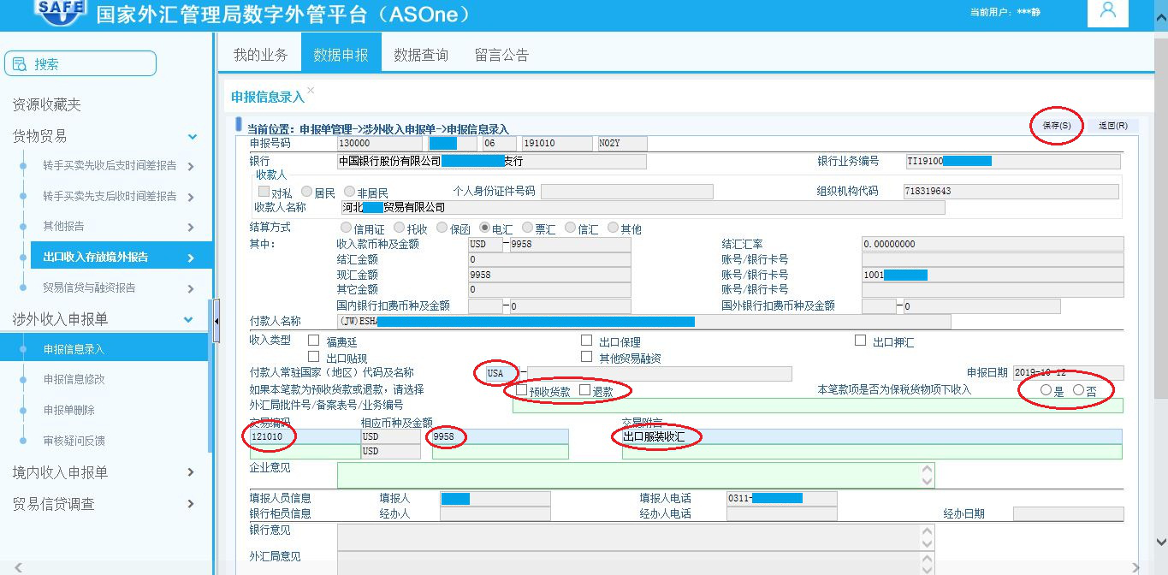The height and width of the screenshot is (575, 1168).
Task: Select the 申报信息录入 page tab
Action: pyautogui.click(x=267, y=98)
